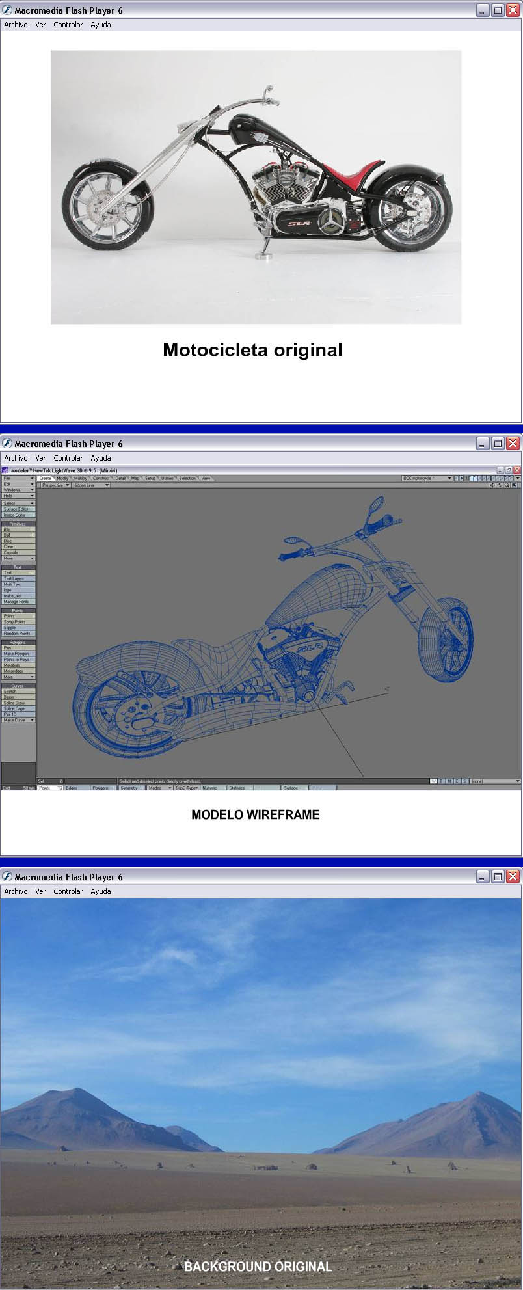Click Flash icon in Background Original window title
Viewport: 523px width, 1290px height.
pyautogui.click(x=7, y=876)
